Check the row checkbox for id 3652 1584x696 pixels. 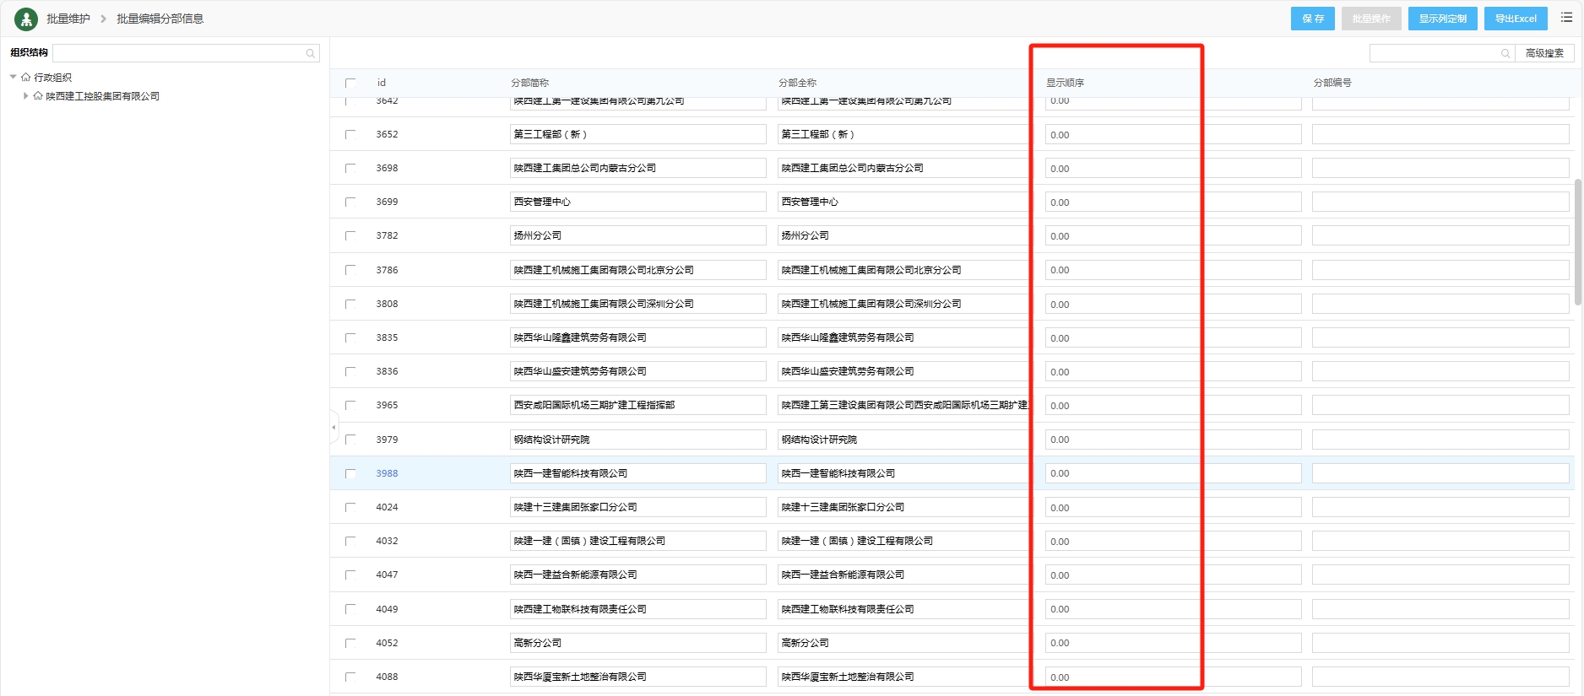(350, 134)
